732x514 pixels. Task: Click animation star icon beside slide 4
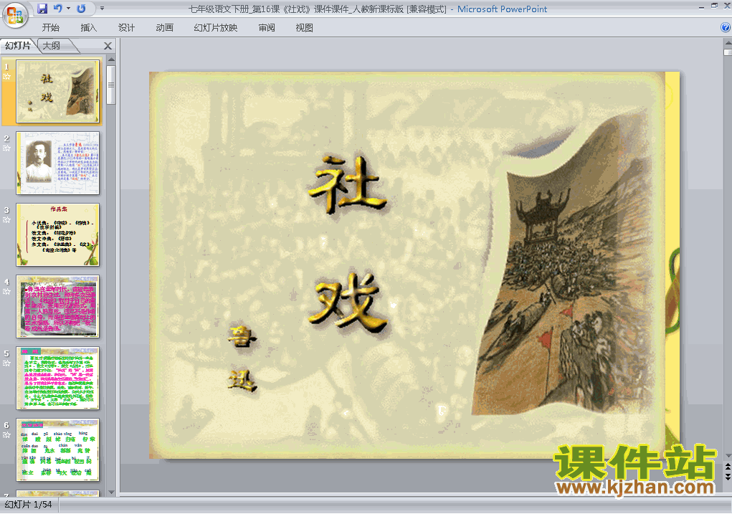(6, 292)
